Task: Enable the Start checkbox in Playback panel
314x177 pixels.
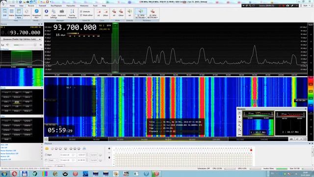Action: [x=46, y=155]
